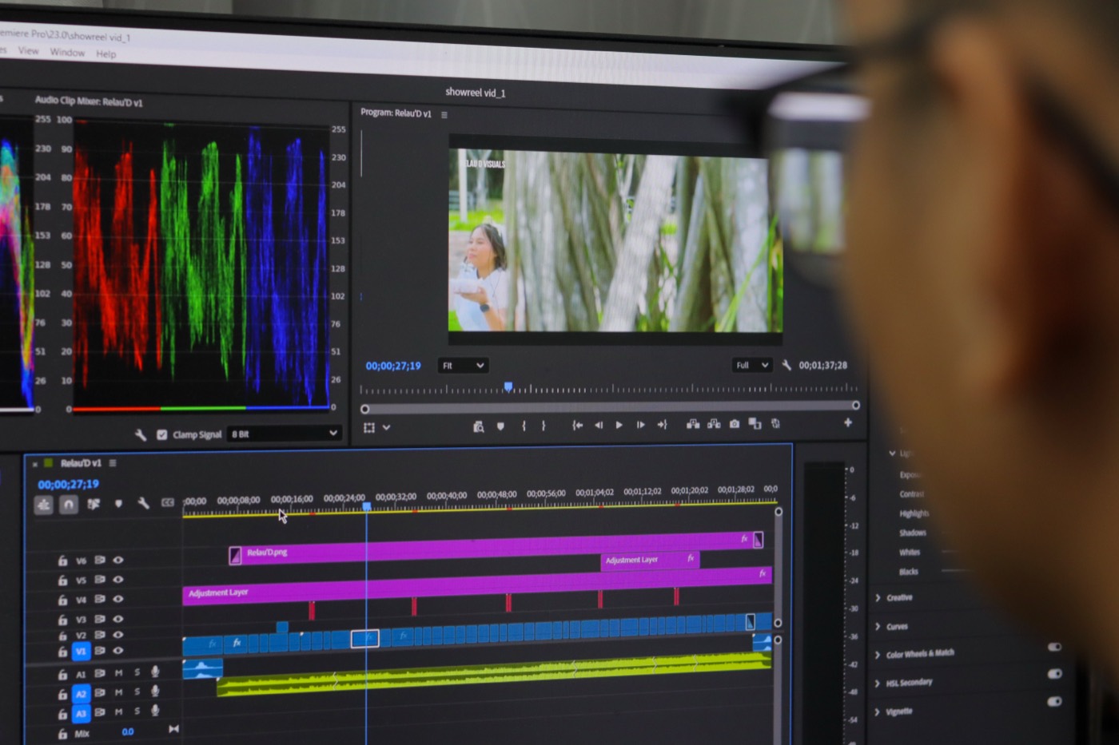Enable the Clamp Signal checkbox
The width and height of the screenshot is (1119, 745).
tap(162, 435)
